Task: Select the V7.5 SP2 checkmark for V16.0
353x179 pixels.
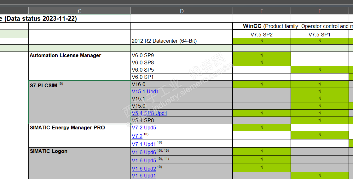Action: (x=262, y=84)
